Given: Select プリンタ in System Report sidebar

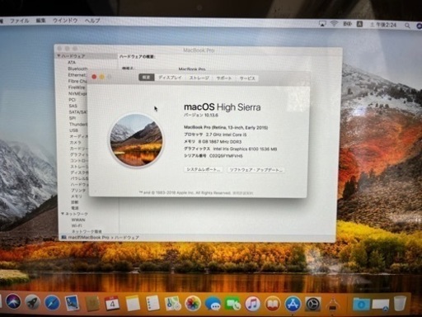Looking at the screenshot, I should pyautogui.click(x=78, y=190).
